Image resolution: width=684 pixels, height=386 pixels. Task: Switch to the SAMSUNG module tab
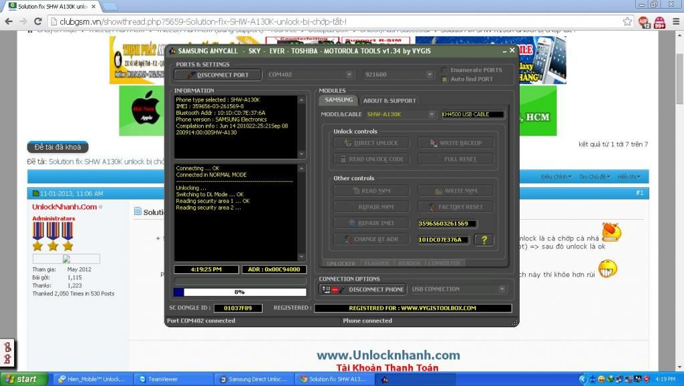coord(339,100)
